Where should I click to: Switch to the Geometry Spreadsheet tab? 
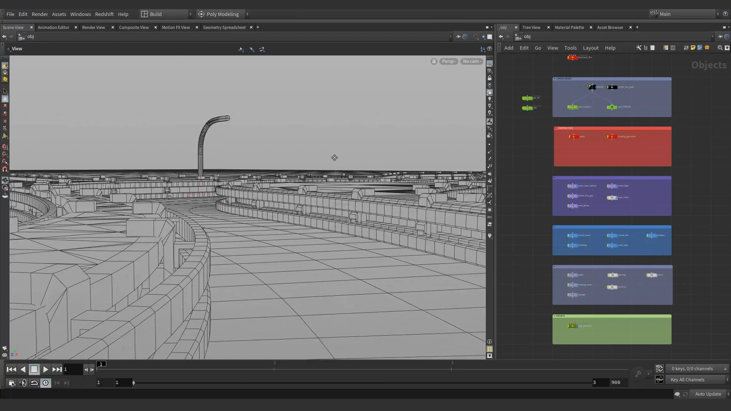224,27
